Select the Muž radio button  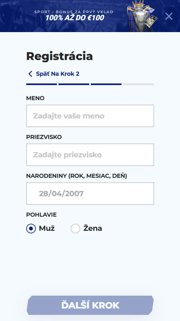tap(31, 229)
